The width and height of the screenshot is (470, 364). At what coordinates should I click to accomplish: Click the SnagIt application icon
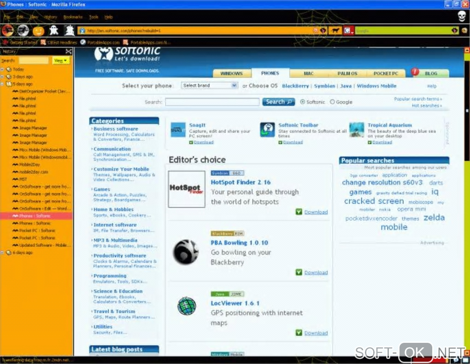tap(178, 130)
